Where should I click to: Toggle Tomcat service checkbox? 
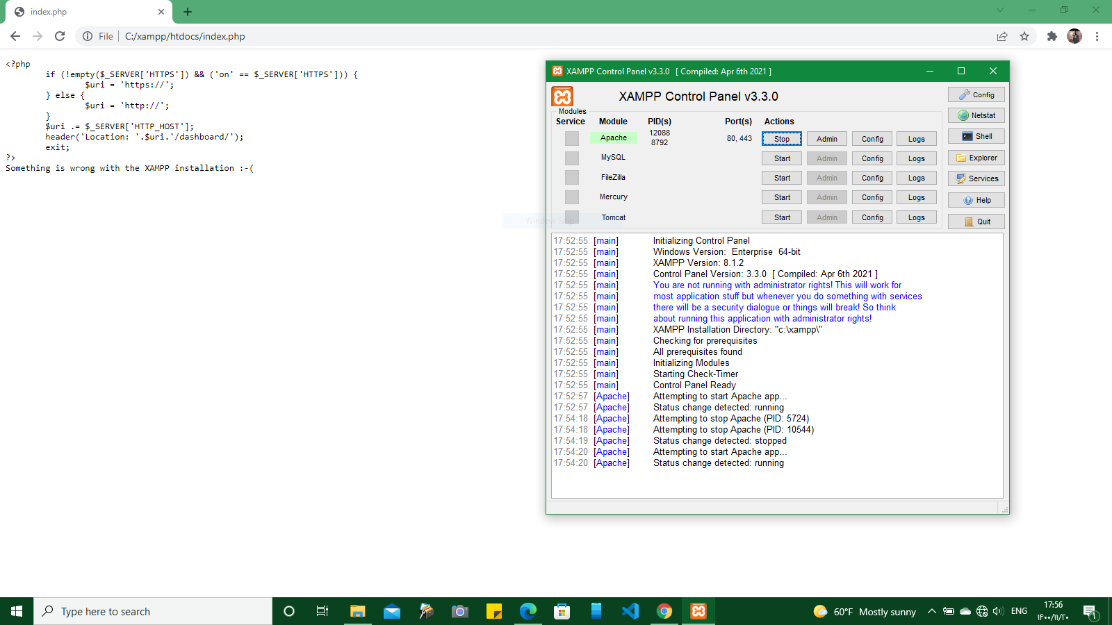pyautogui.click(x=572, y=217)
